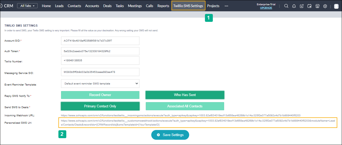The width and height of the screenshot is (342, 145).
Task: Open the Reports tab
Action: point(163,6)
